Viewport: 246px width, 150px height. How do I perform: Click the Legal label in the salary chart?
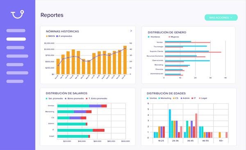click(52, 136)
